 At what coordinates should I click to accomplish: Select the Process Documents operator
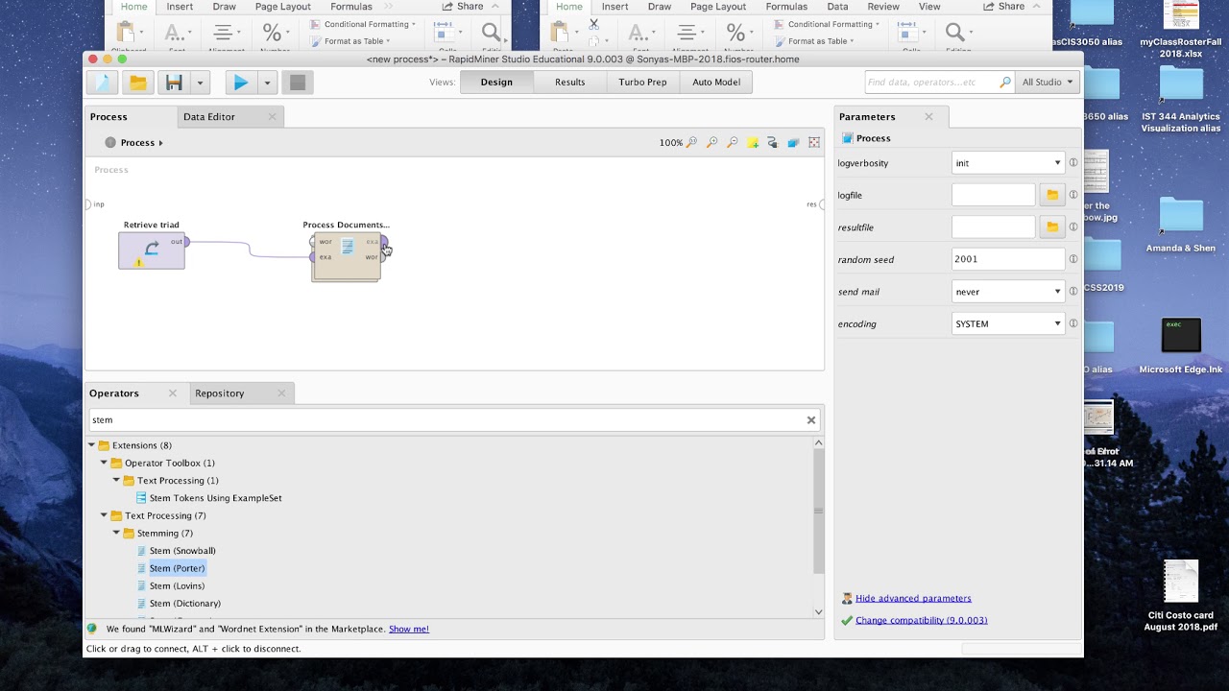tap(347, 256)
